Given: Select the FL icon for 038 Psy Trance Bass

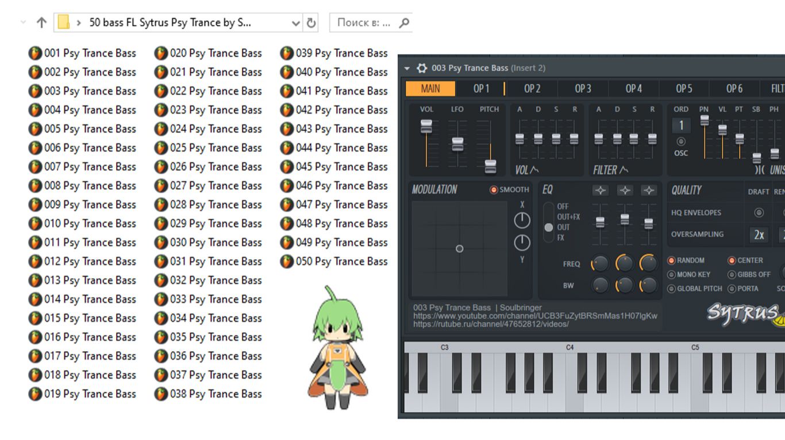Looking at the screenshot, I should (x=161, y=394).
